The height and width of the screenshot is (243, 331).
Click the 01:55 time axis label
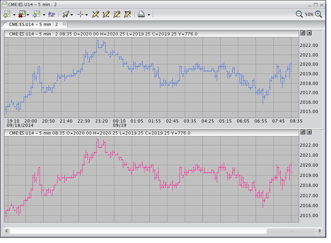click(x=154, y=121)
